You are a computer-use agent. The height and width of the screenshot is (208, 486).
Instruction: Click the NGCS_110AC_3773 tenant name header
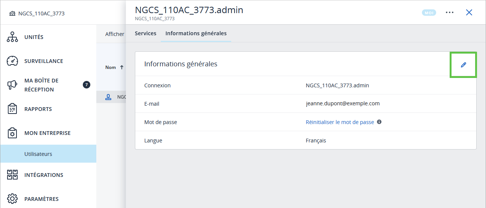(x=41, y=13)
